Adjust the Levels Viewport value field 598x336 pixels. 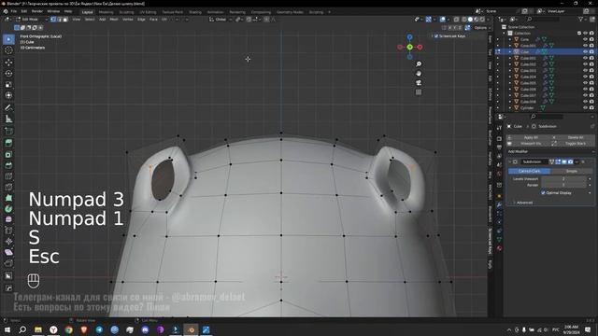pyautogui.click(x=563, y=179)
